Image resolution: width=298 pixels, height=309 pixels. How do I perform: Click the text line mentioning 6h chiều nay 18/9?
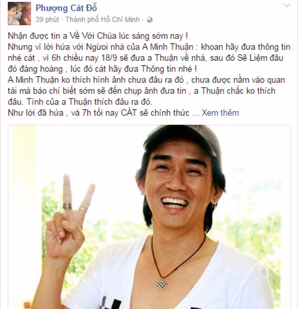(x=145, y=58)
